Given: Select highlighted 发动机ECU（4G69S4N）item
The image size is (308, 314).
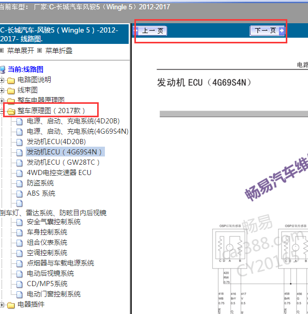Looking at the screenshot, I should pos(65,152).
